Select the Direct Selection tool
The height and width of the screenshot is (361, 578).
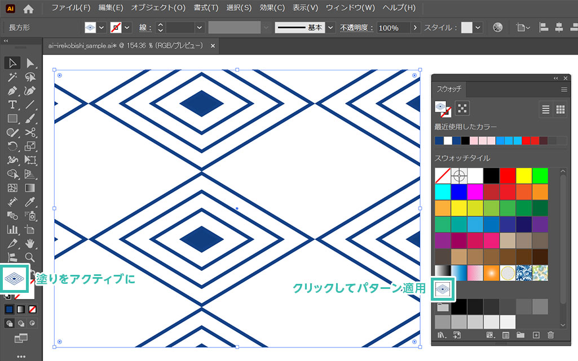coord(30,63)
